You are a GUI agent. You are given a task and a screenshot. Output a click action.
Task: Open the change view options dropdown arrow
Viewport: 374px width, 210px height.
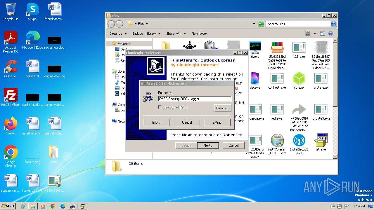point(315,34)
